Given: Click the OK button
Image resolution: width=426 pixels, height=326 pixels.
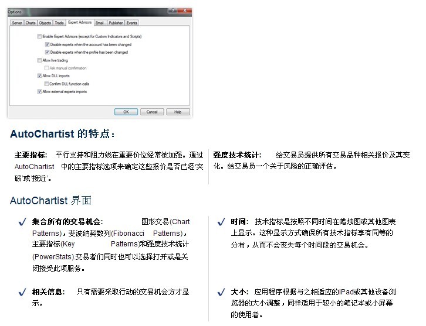Looking at the screenshot, I should click(126, 112).
